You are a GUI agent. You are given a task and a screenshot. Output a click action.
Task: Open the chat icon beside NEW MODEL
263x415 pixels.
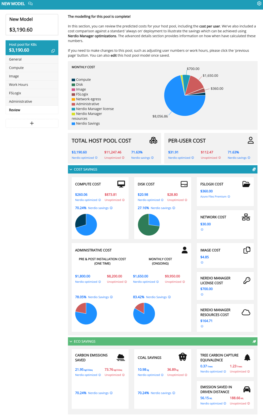(30, 4)
